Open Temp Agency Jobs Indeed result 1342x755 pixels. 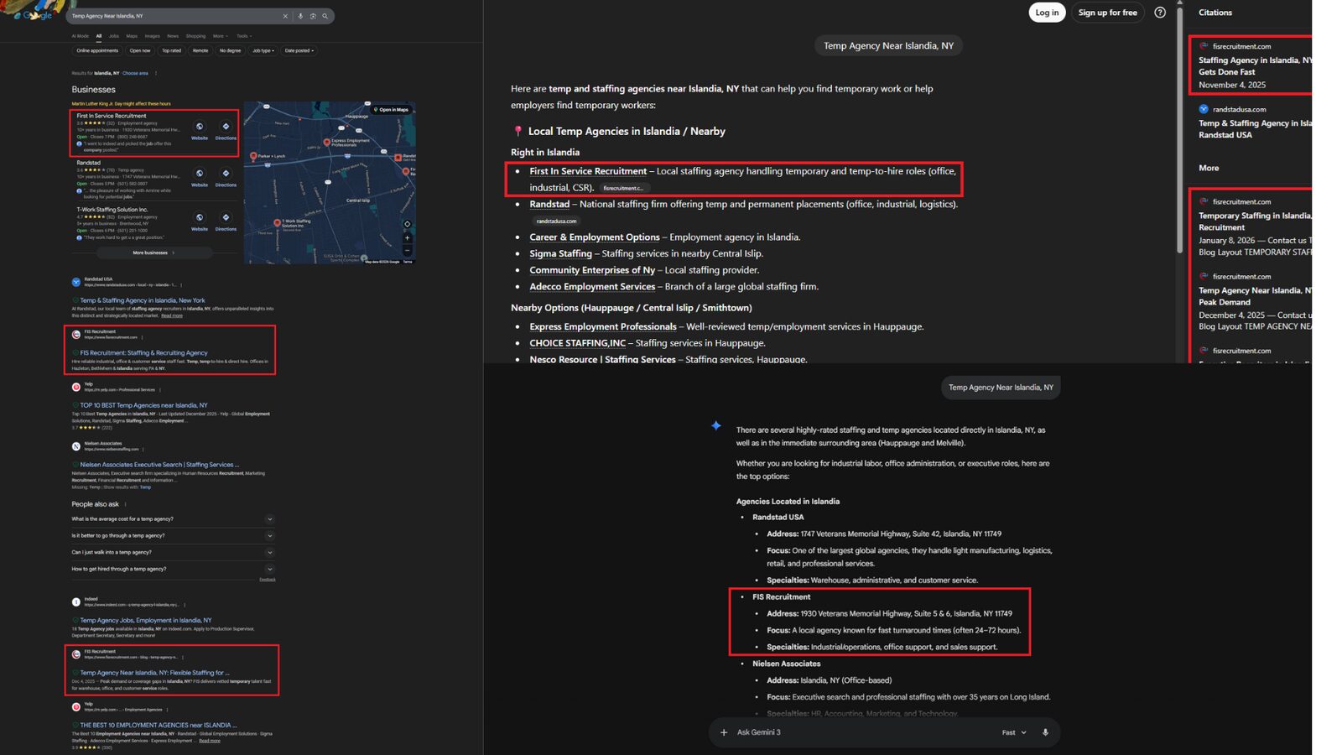pos(146,621)
